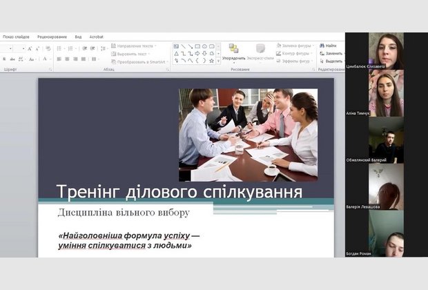Open Font (Шрифт) dialog launcher
This screenshot has height=290, width=428.
click(50, 70)
